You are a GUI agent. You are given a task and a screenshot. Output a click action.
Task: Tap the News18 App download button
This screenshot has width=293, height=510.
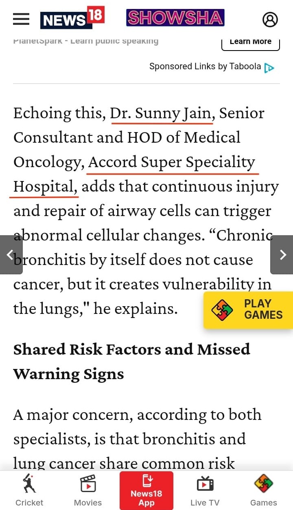[146, 490]
